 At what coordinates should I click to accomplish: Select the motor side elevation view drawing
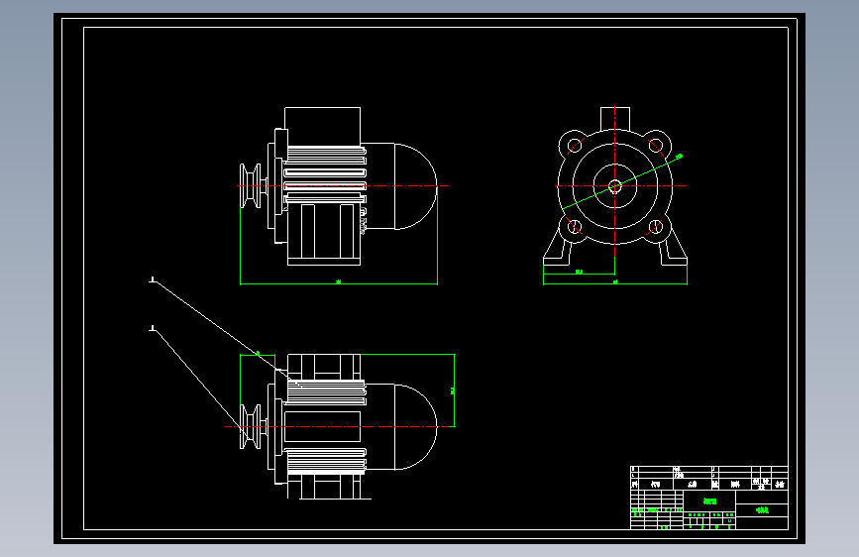(x=339, y=186)
